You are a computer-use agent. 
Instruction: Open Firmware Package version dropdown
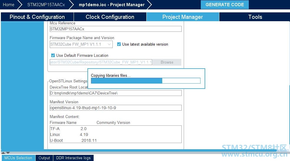(81, 44)
